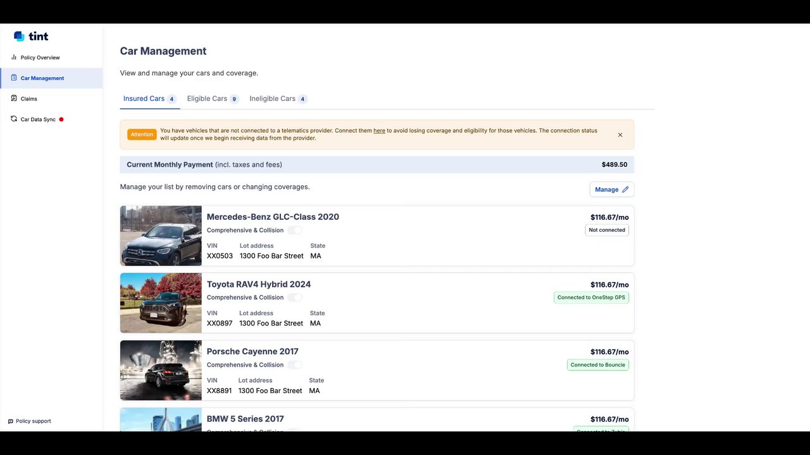Click the $489.50 monthly payment total
Image resolution: width=810 pixels, height=455 pixels.
click(x=614, y=165)
